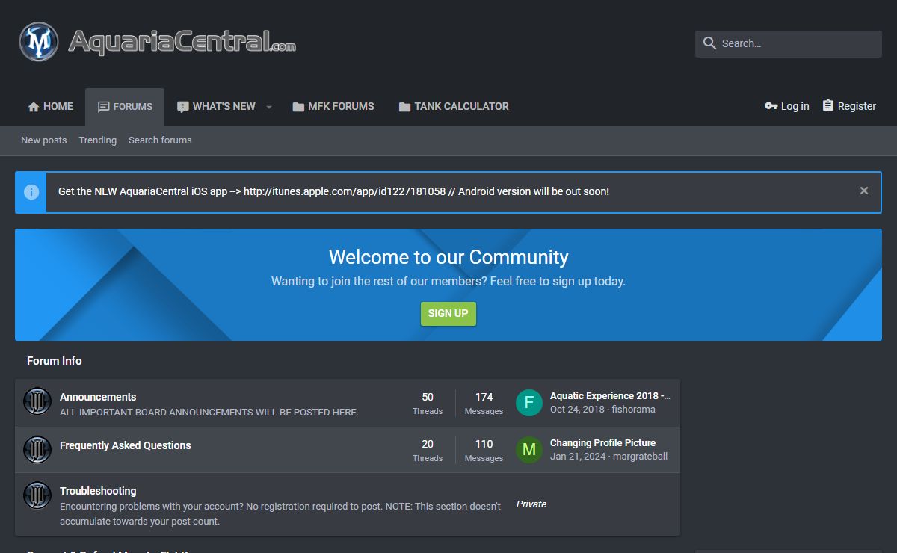The height and width of the screenshot is (553, 897).
Task: Click the Oct 24, 2018 date
Action: (577, 410)
